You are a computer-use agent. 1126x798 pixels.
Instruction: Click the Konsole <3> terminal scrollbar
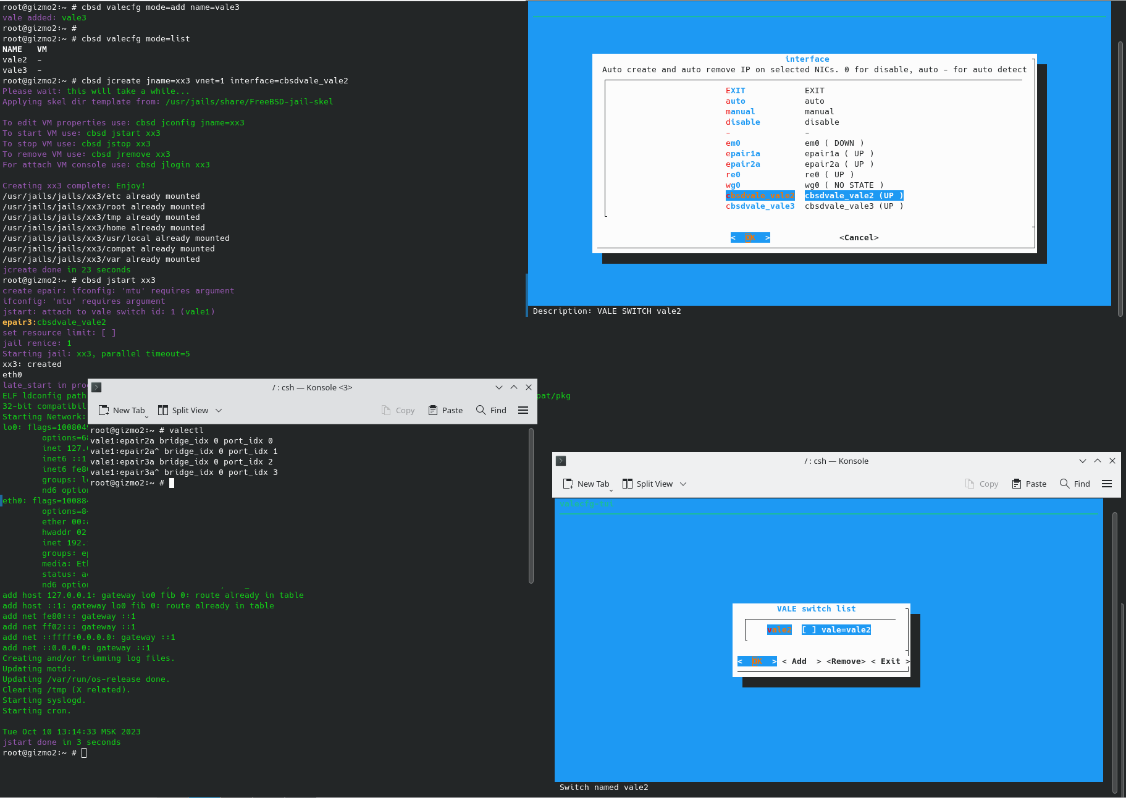(x=531, y=505)
